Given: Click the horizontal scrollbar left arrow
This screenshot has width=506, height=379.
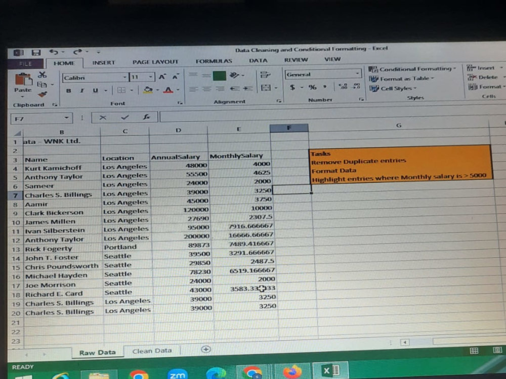Looking at the screenshot, I should 405,342.
